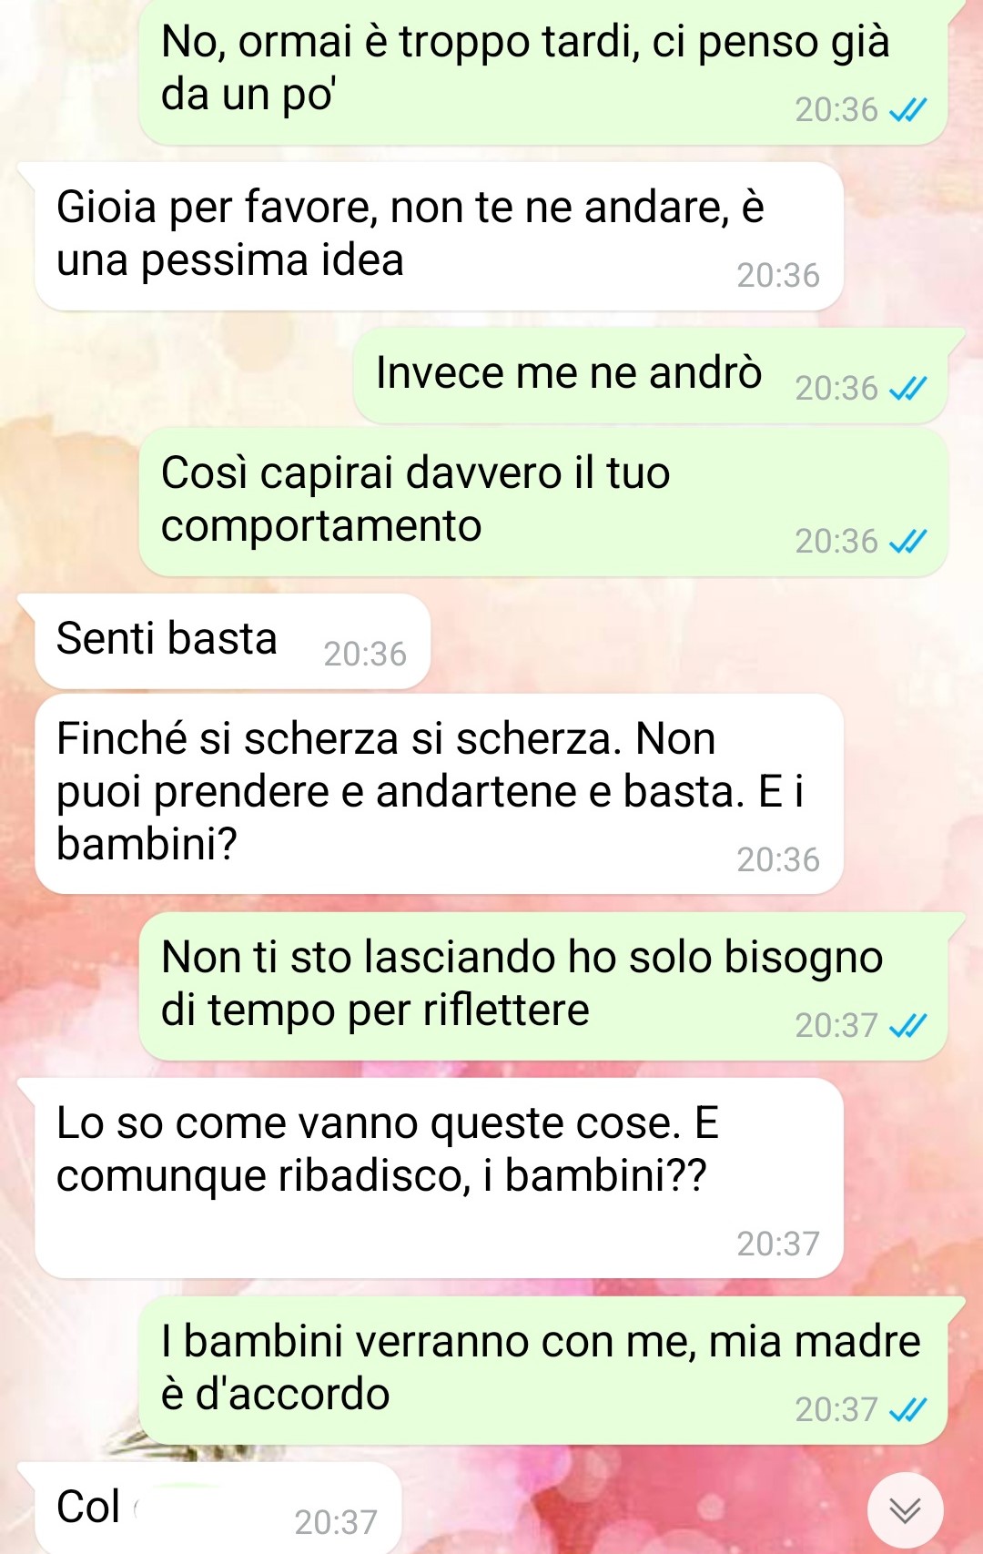This screenshot has width=983, height=1554.
Task: Tap 20:37 timestamp beside the 'Col' message
Action: tap(336, 1522)
